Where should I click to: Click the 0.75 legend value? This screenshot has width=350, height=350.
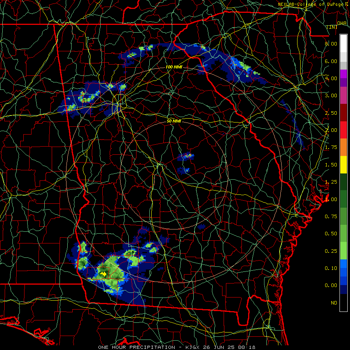pyautogui.click(x=331, y=217)
